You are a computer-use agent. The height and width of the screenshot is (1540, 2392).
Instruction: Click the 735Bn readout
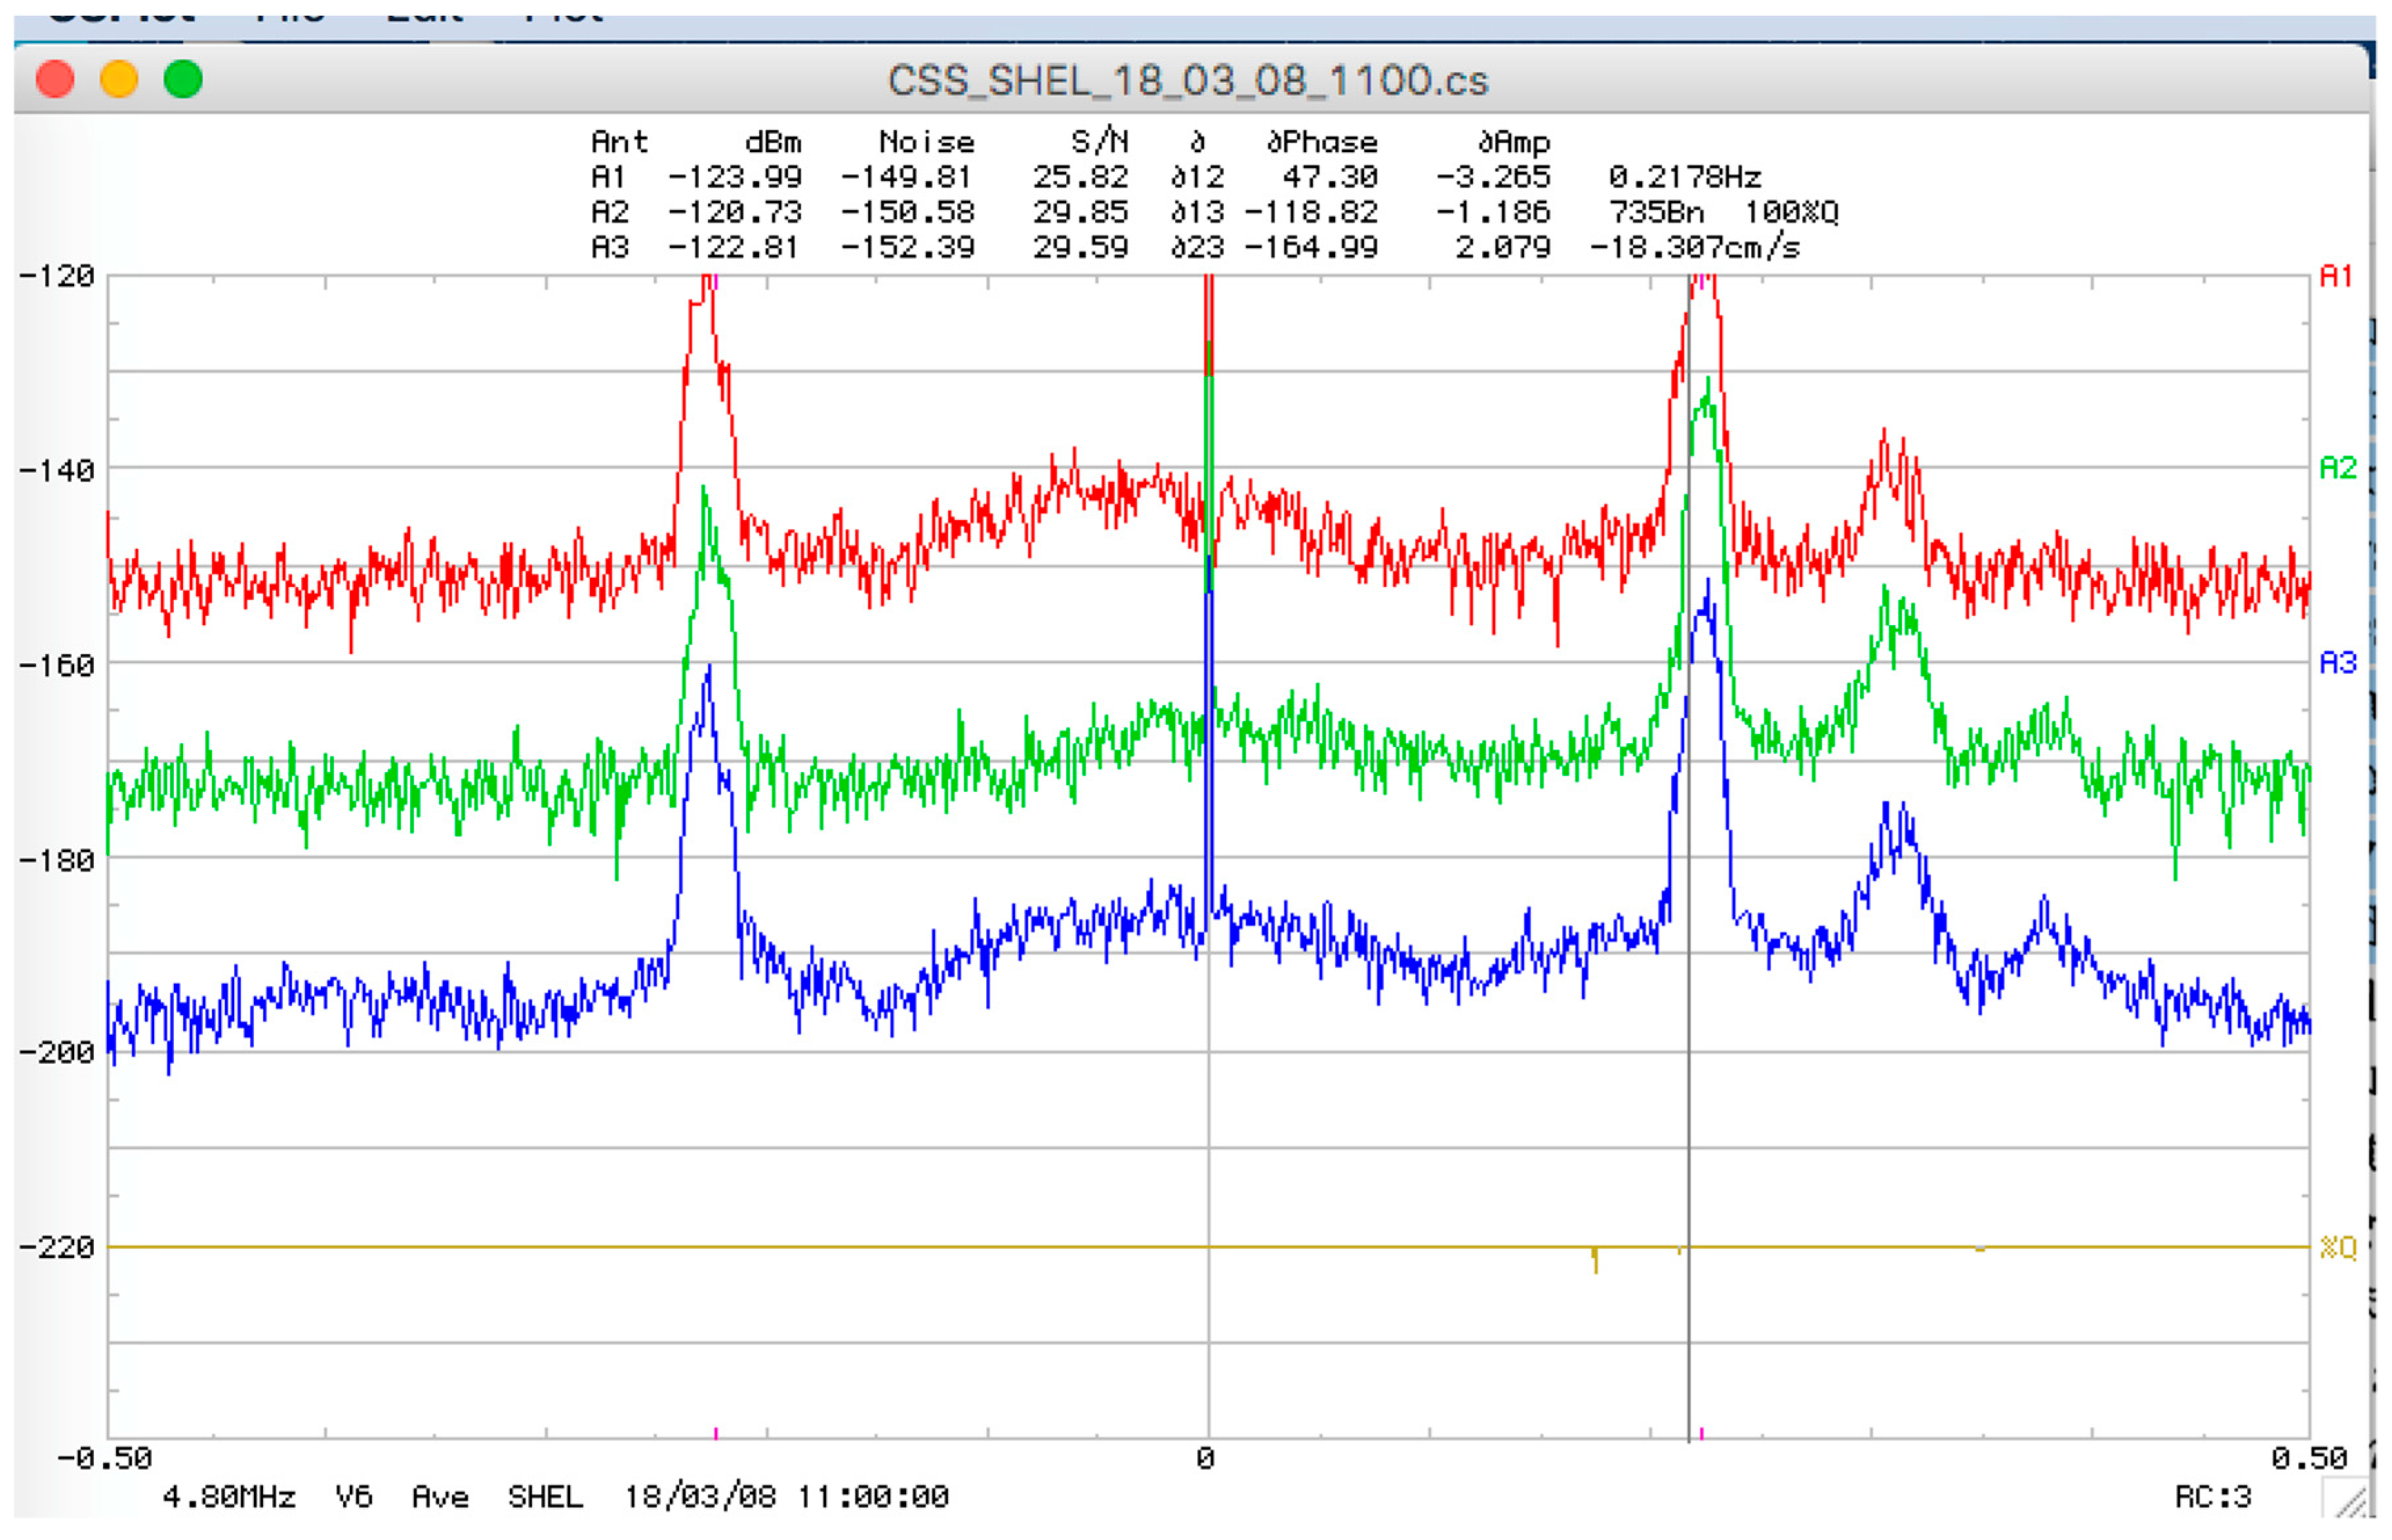(1656, 213)
